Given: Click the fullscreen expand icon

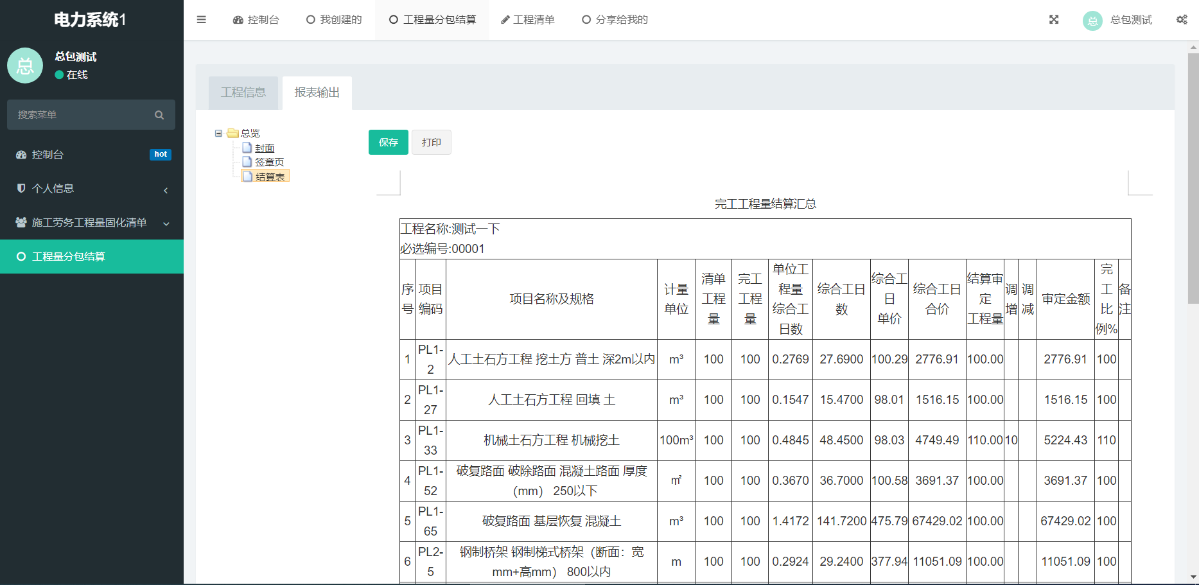Looking at the screenshot, I should (x=1054, y=20).
